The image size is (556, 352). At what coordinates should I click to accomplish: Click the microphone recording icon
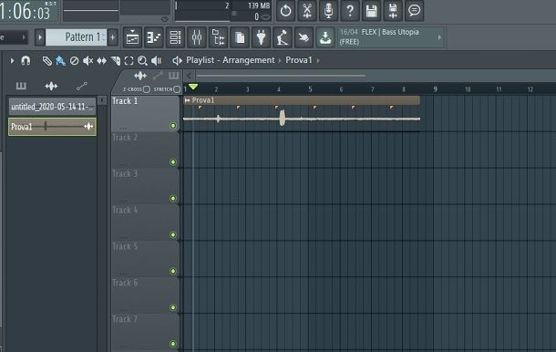click(328, 11)
